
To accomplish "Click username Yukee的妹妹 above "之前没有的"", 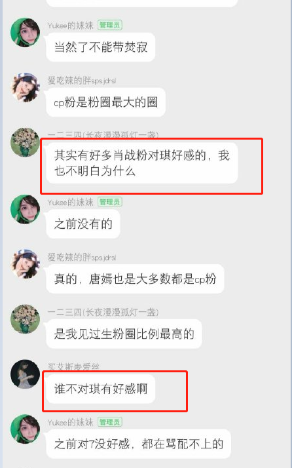I will [x=71, y=202].
